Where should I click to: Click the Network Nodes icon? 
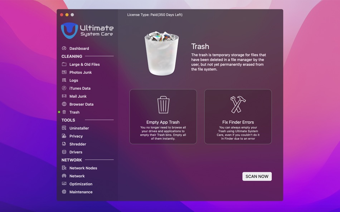point(64,168)
